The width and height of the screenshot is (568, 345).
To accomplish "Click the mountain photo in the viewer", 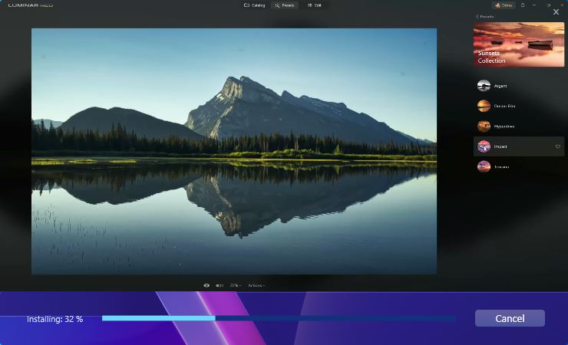I will [x=234, y=151].
